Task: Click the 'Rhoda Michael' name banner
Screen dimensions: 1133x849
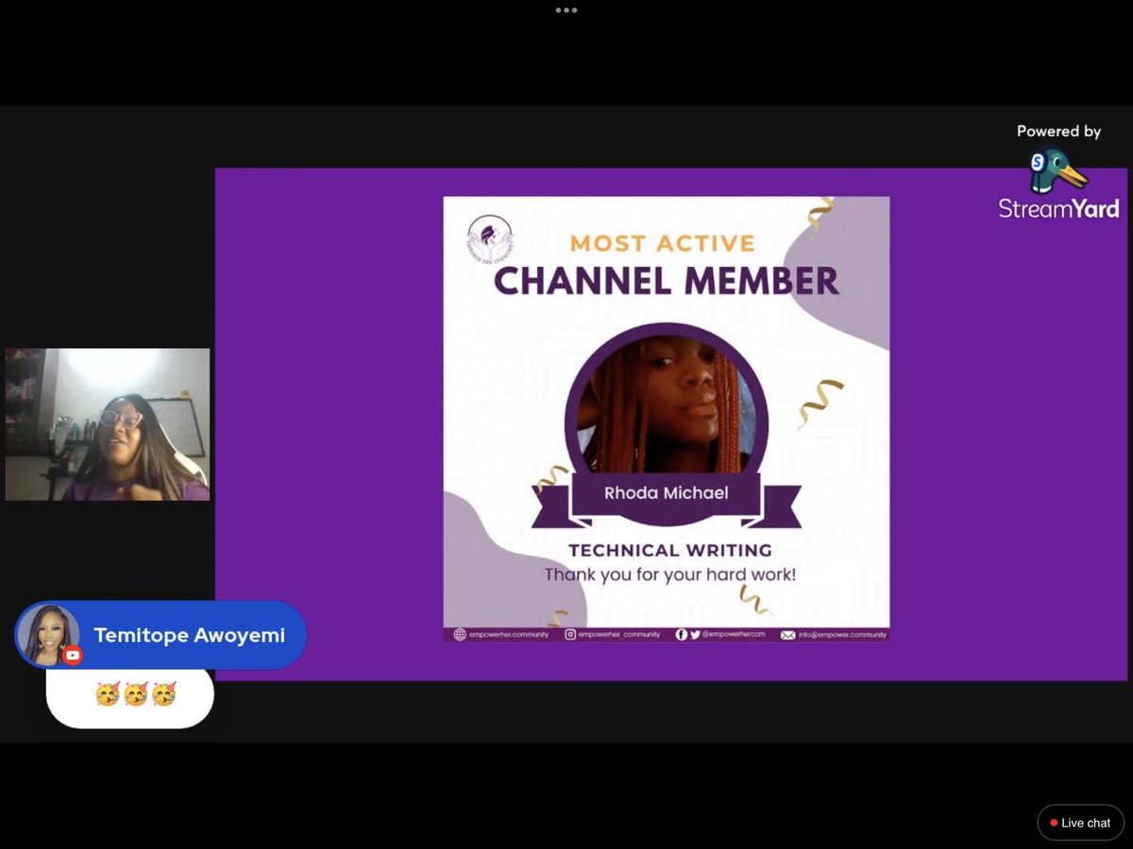Action: pyautogui.click(x=666, y=493)
